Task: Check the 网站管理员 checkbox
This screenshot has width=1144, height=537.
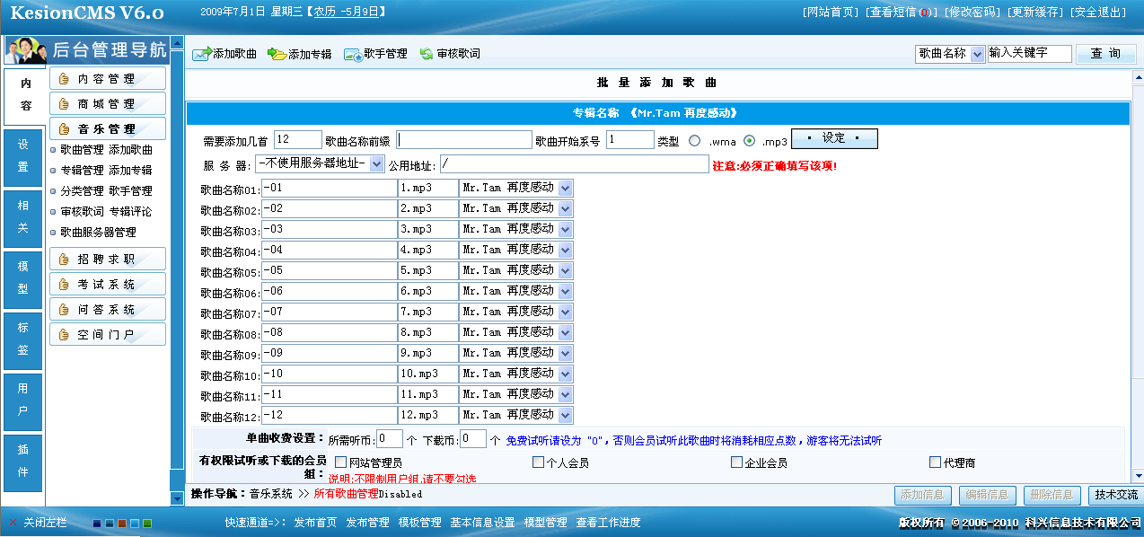Action: [340, 462]
